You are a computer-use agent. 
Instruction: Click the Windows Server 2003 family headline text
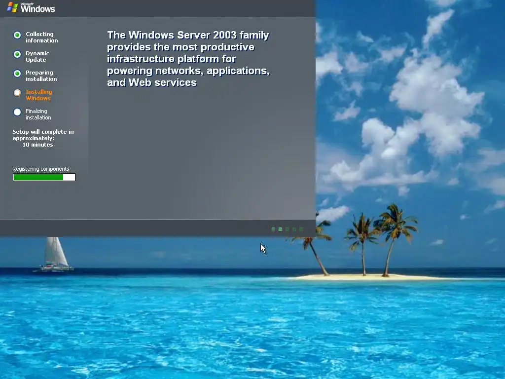click(x=188, y=59)
